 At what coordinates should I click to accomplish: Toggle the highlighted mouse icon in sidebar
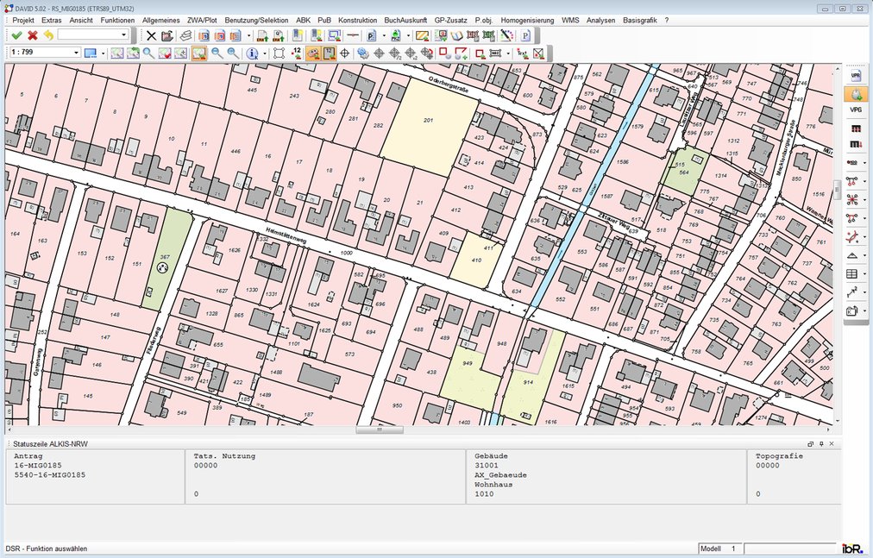[x=856, y=93]
